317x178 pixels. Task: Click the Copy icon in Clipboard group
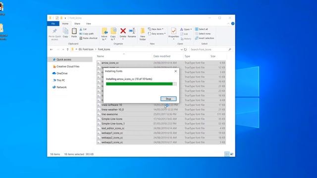tap(65, 31)
